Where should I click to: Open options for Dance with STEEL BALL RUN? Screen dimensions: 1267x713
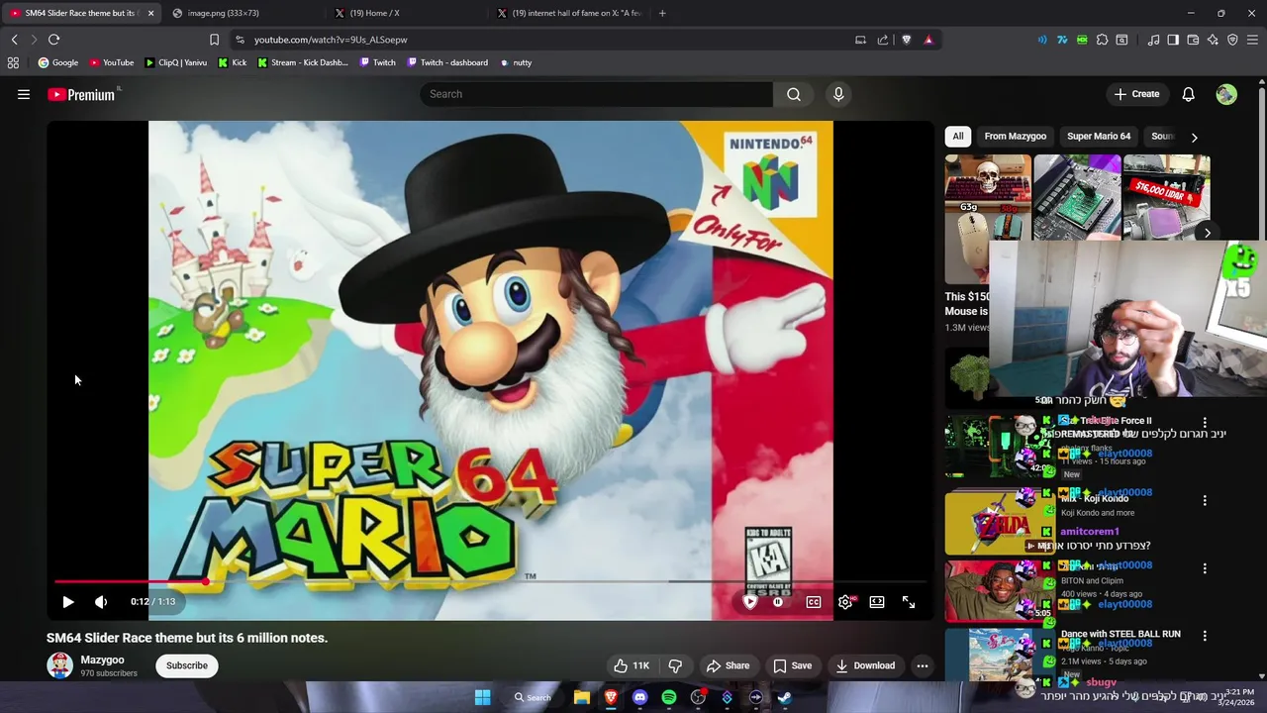1205,636
